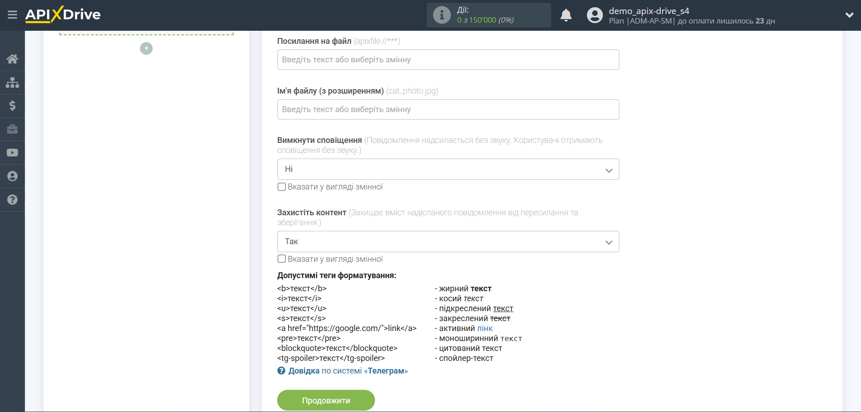Screen dimensions: 861x412
Task: Open the connections sitemap icon
Action: (12, 82)
